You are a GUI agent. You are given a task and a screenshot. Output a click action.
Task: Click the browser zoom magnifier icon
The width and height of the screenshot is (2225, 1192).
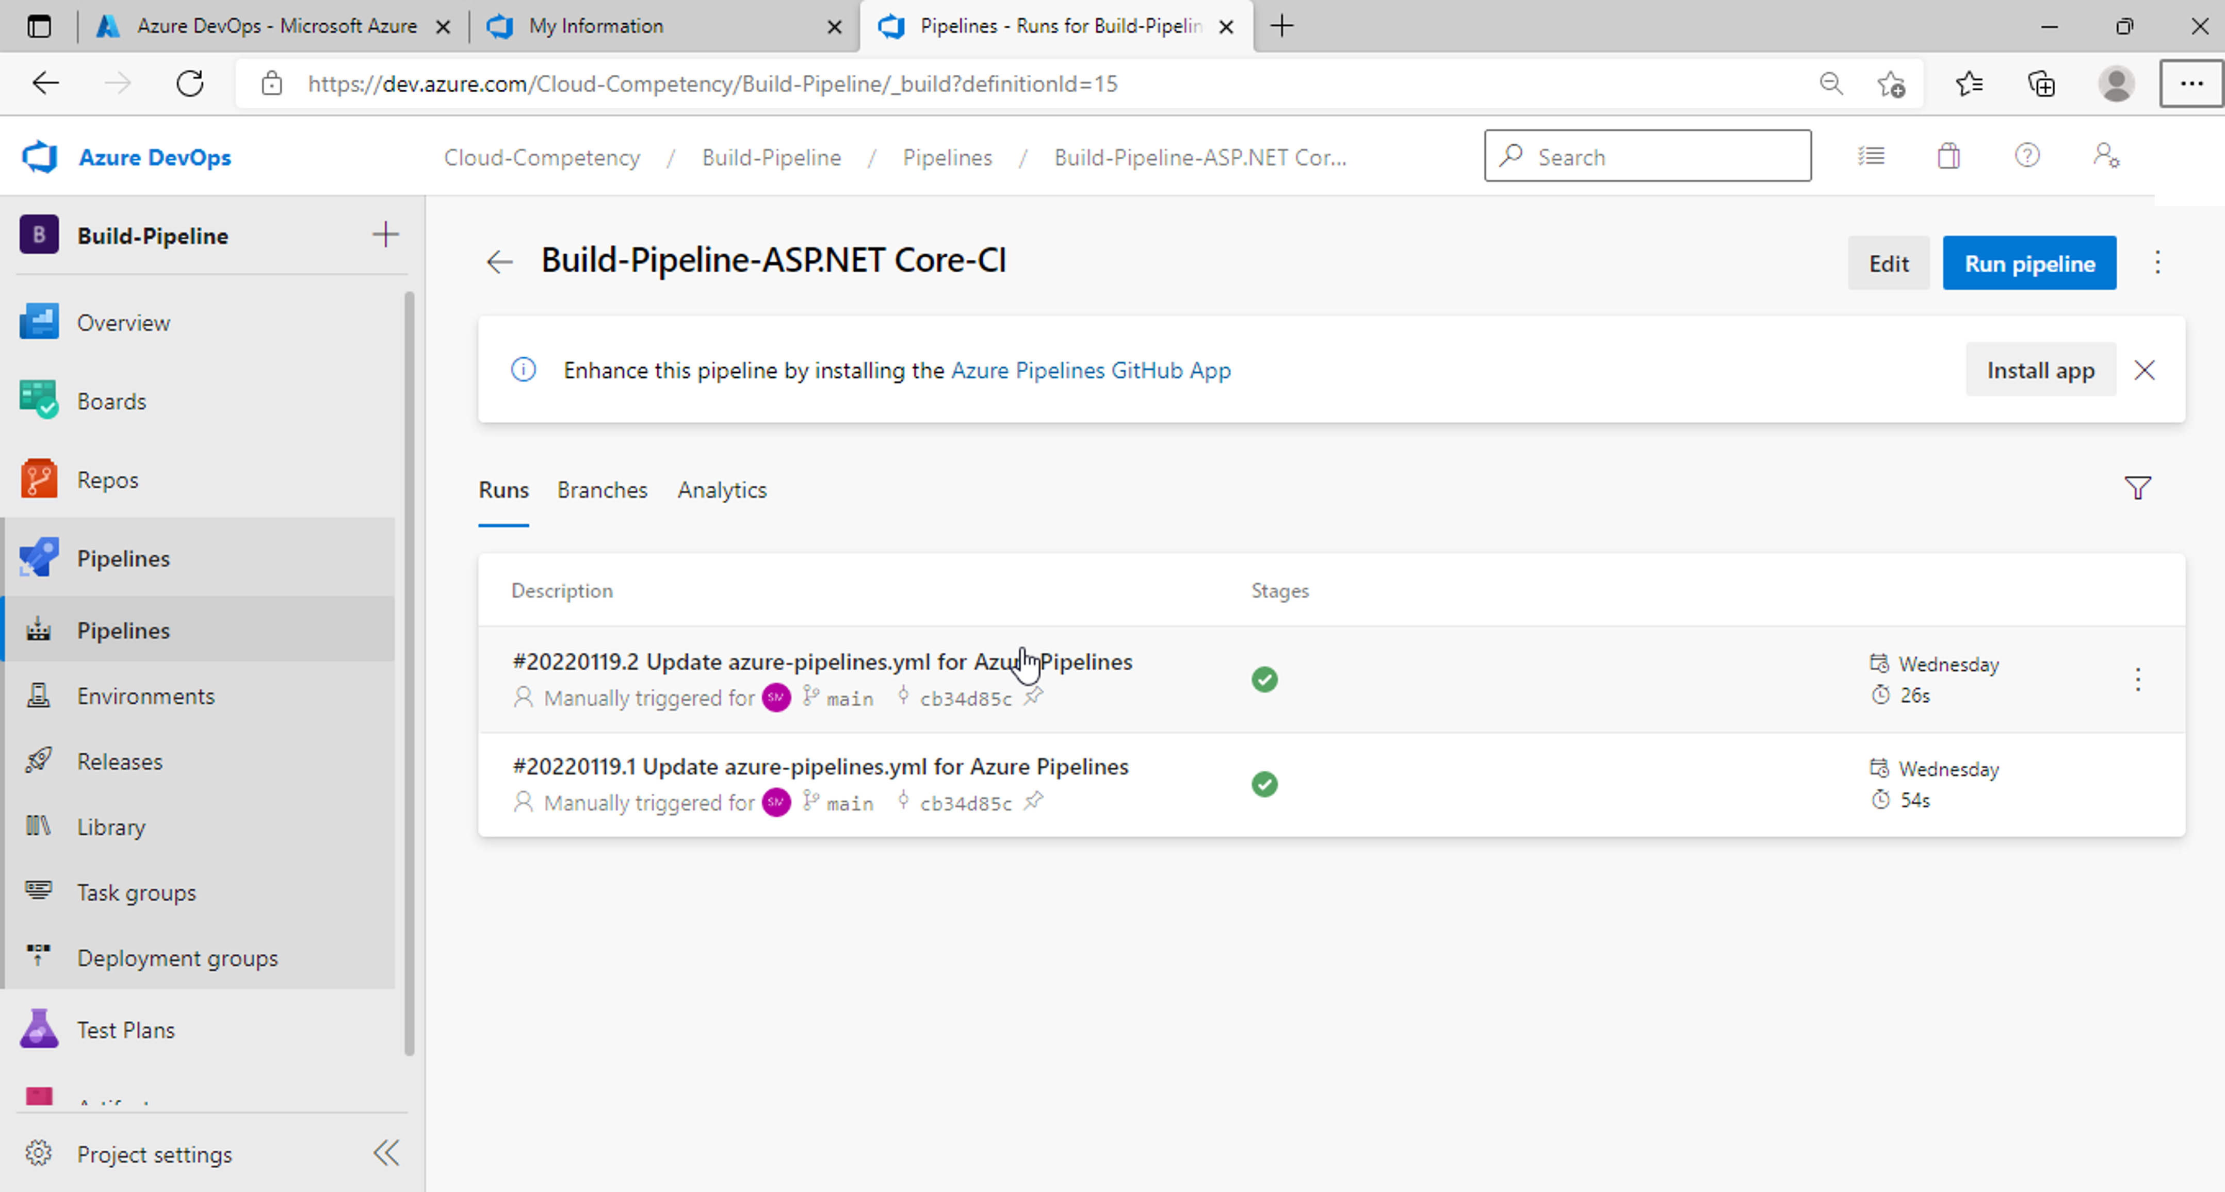coord(1831,83)
